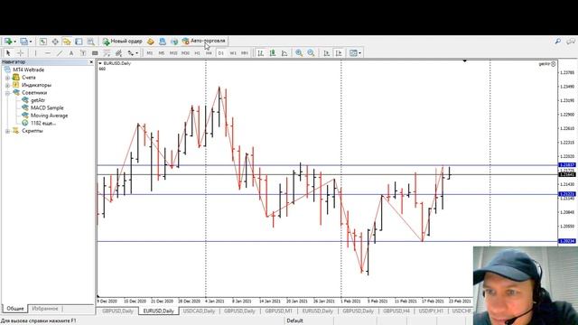Open the Terminal window icon

point(79,42)
